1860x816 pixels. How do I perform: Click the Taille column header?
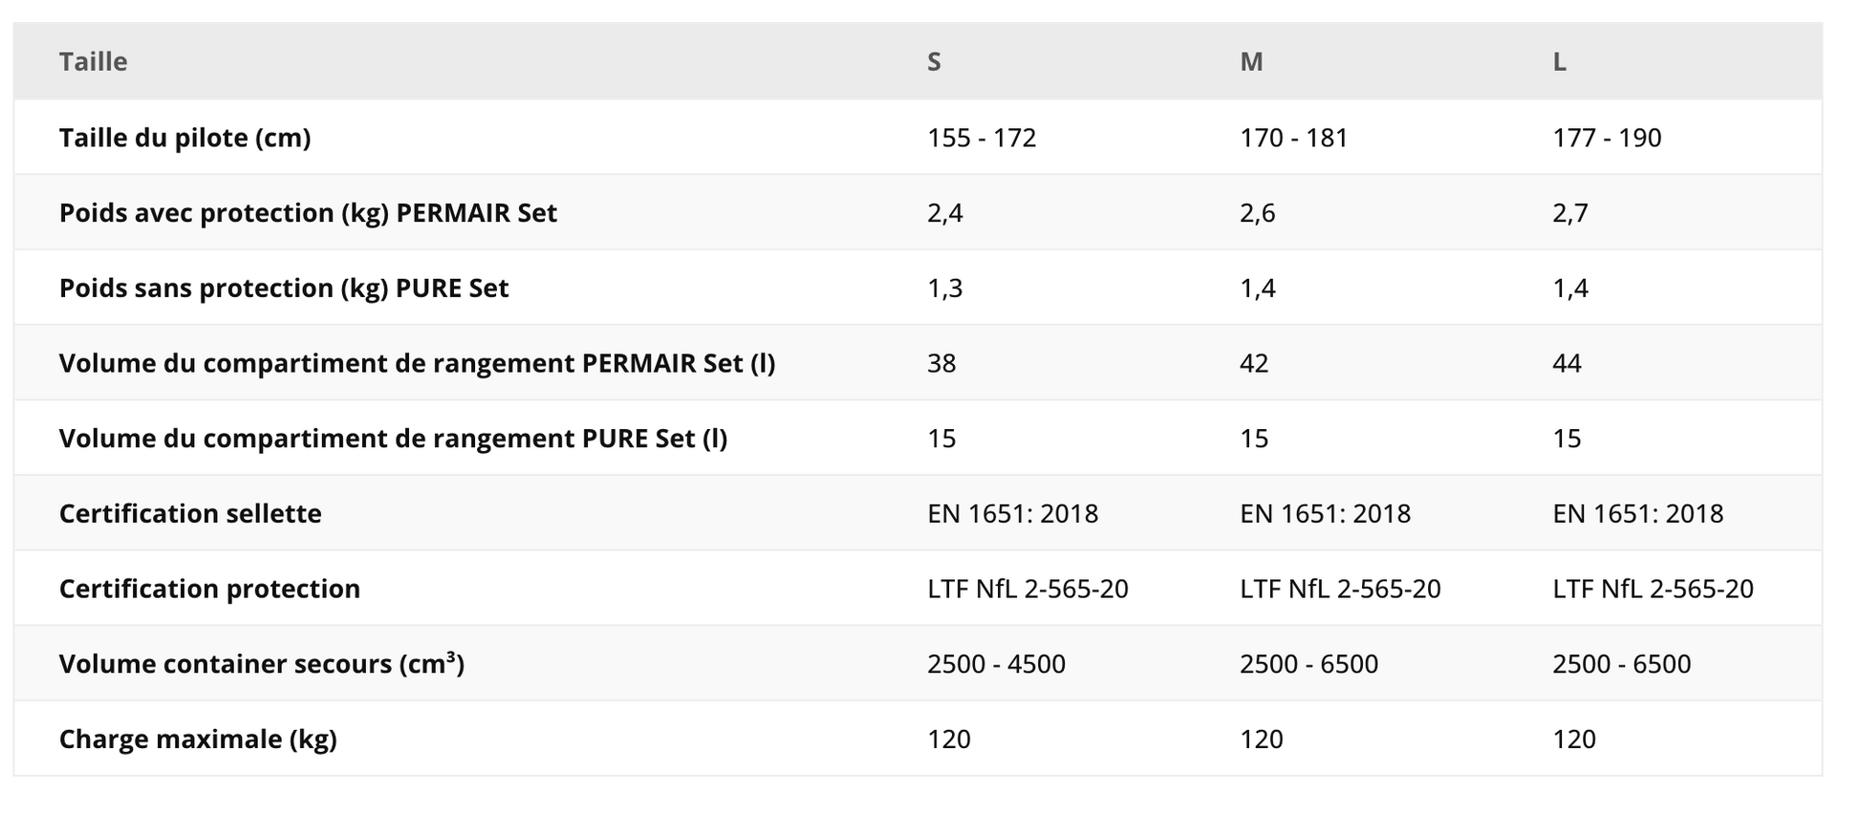tap(93, 61)
